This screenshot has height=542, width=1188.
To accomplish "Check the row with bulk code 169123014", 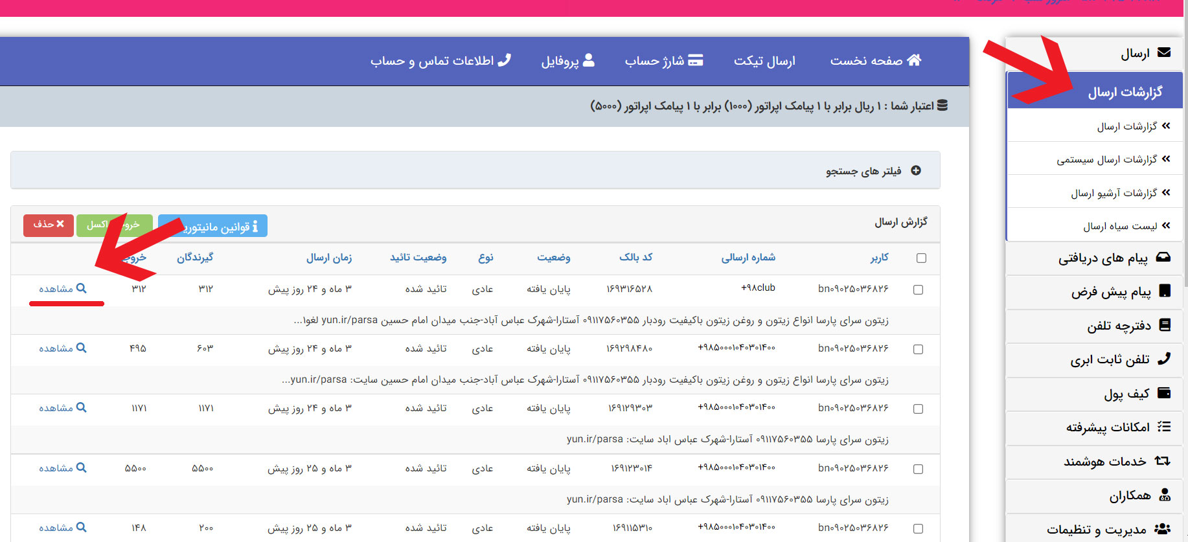I will (x=918, y=469).
